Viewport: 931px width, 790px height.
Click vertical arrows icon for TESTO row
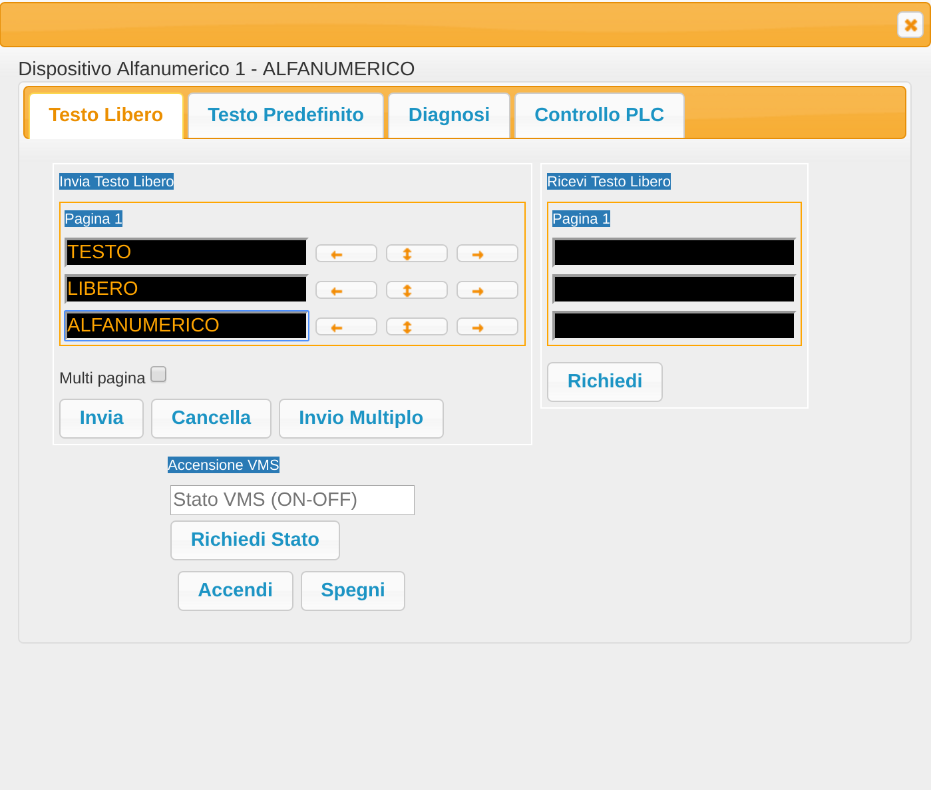(417, 254)
